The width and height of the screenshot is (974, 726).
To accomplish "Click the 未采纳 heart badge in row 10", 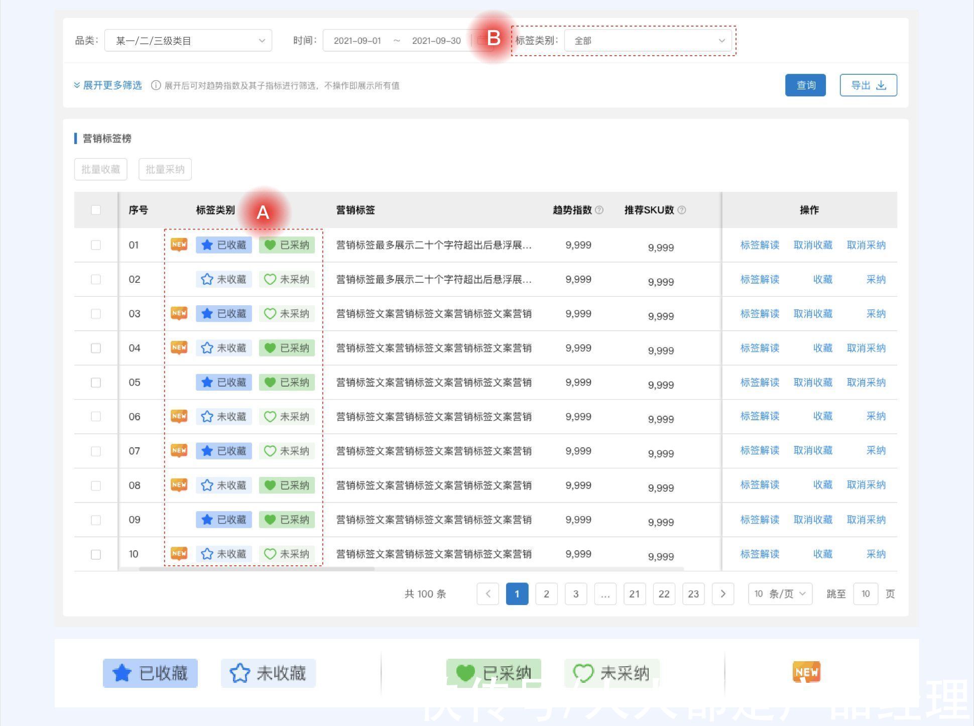I will click(287, 554).
